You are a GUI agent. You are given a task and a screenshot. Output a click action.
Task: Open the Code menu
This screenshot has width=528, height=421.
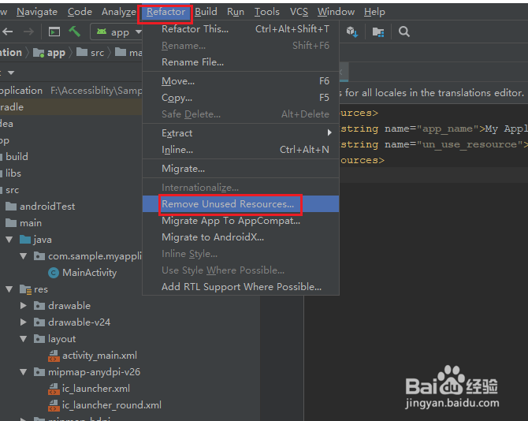[x=80, y=12]
